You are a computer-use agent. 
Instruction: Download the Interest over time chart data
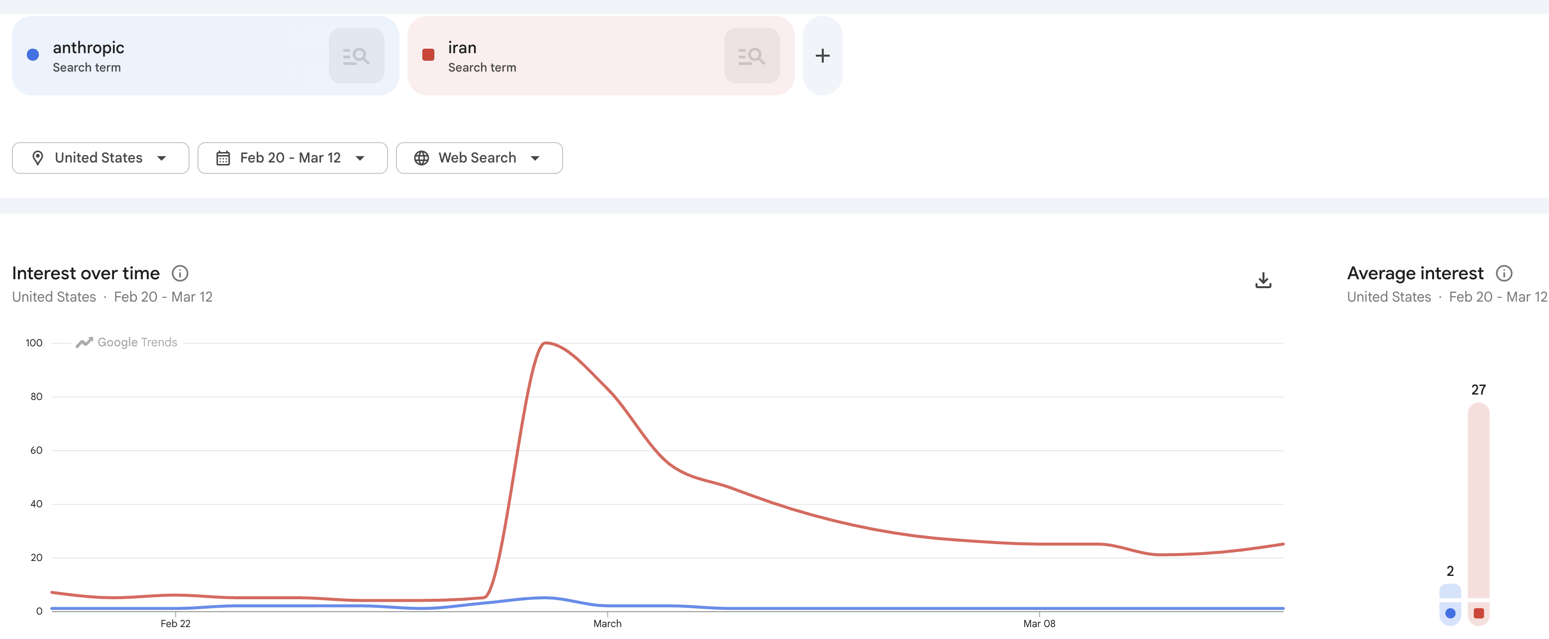click(x=1263, y=280)
